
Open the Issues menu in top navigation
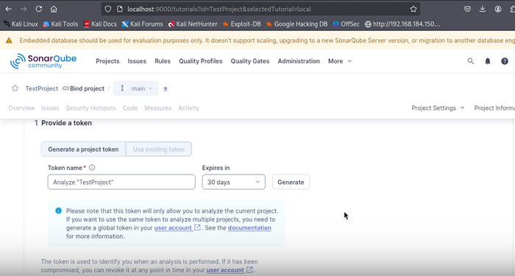137,61
